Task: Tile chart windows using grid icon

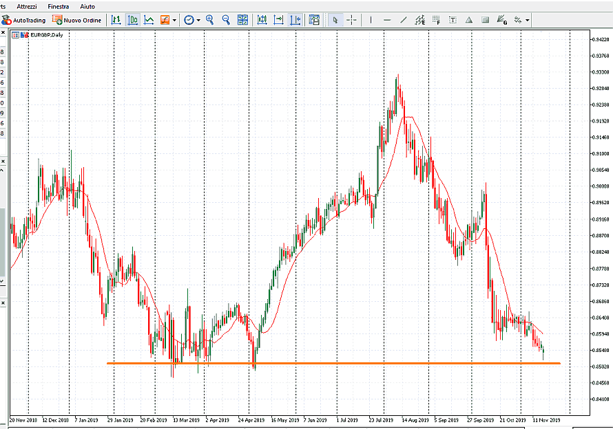Action: (242, 20)
